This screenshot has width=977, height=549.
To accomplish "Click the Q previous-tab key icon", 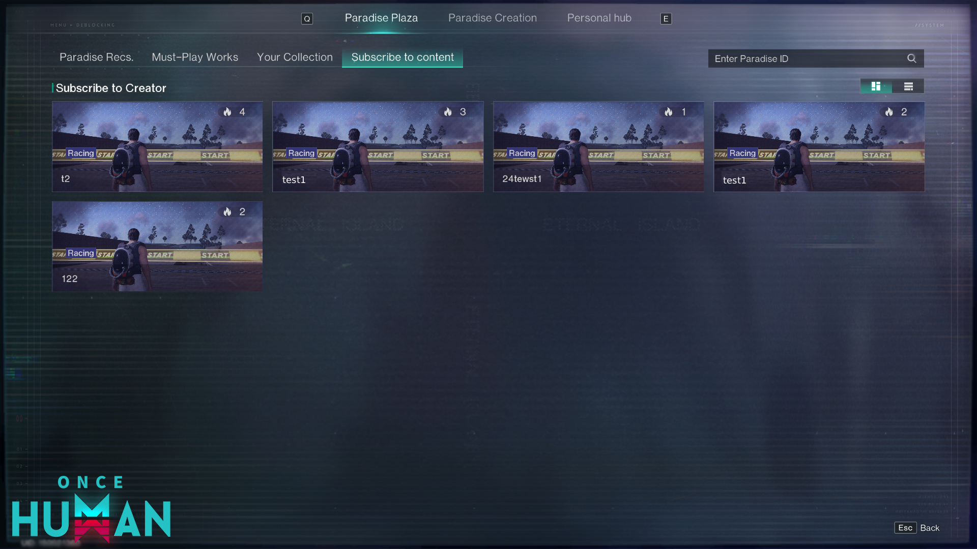I will click(307, 19).
